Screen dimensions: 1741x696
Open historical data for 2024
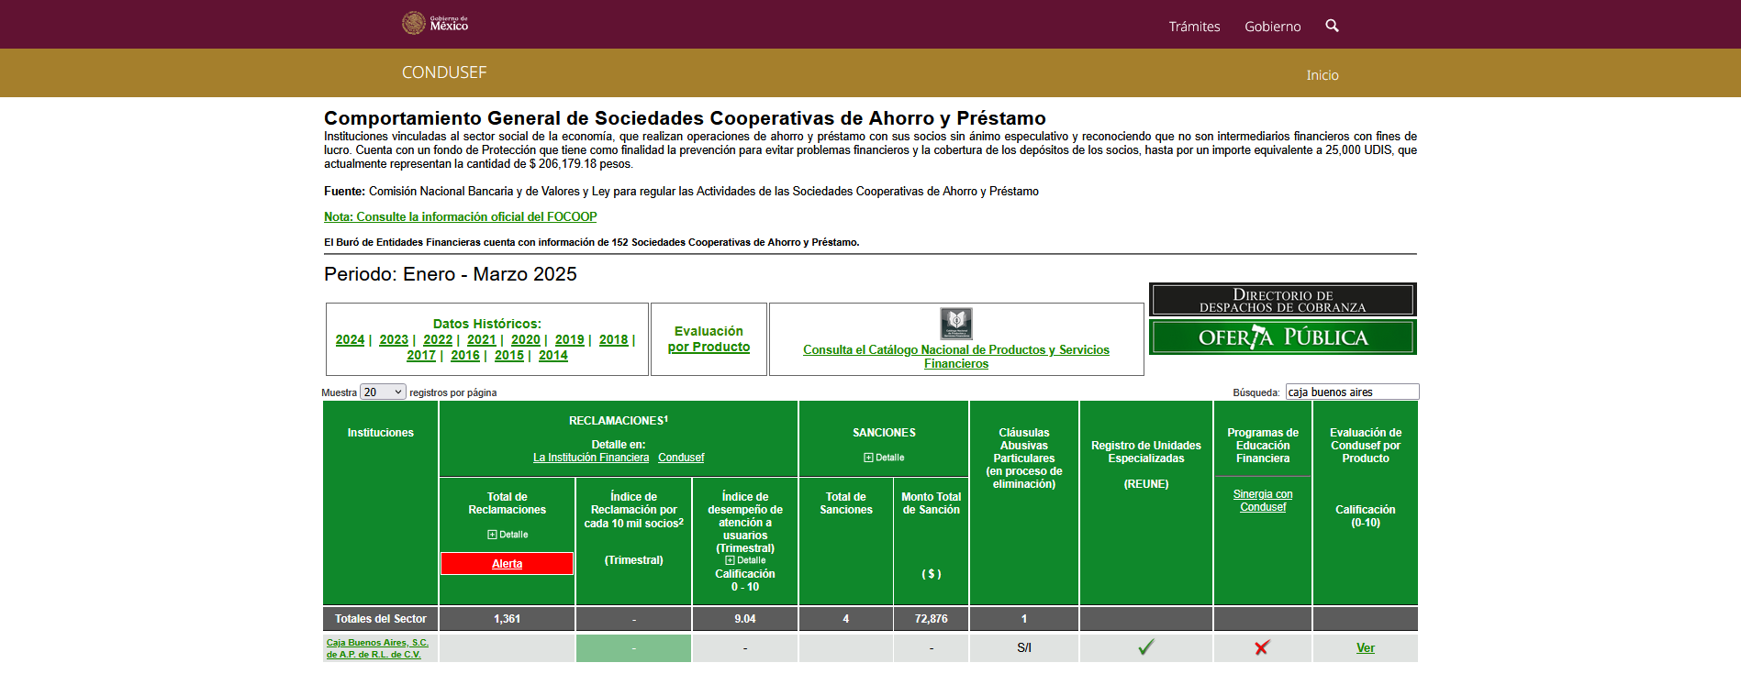pyautogui.click(x=350, y=340)
